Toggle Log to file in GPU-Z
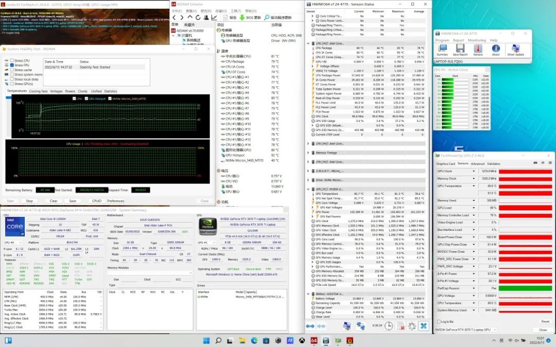556x347 pixels. click(438, 321)
